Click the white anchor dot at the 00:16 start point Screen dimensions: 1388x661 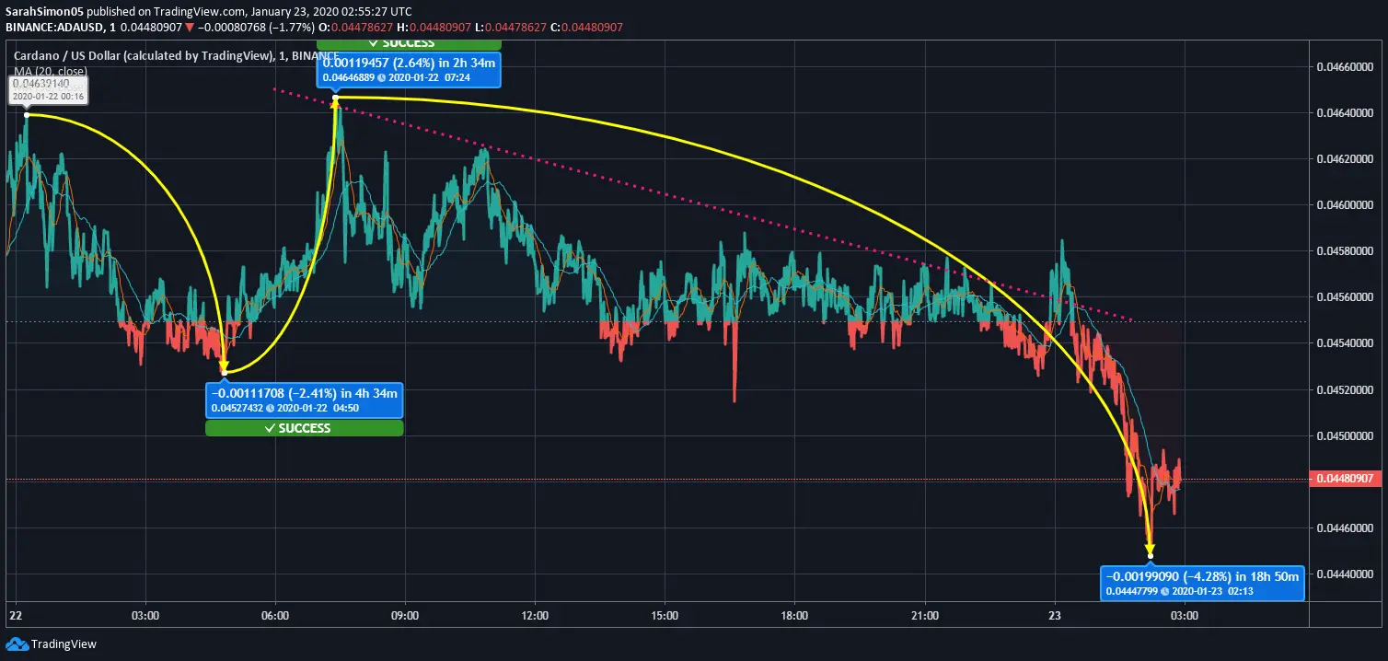tap(27, 115)
